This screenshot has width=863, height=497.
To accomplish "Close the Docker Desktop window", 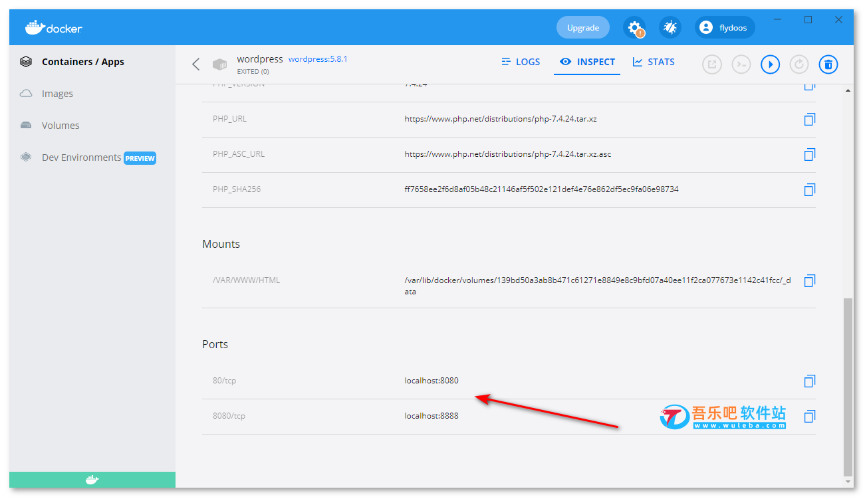I will point(838,20).
